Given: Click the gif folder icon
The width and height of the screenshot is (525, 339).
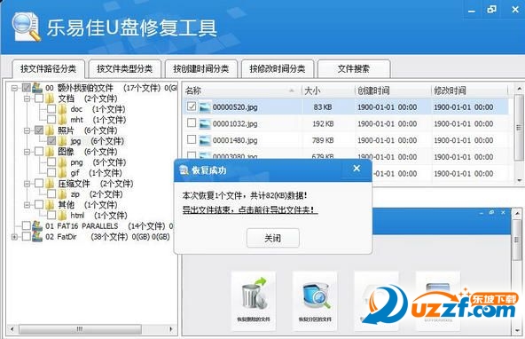Looking at the screenshot, I should click(61, 173).
